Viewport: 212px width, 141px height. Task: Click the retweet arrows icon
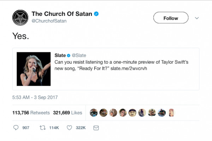coord(41,128)
